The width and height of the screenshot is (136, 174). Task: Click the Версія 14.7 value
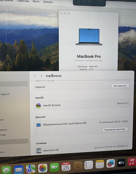(x=123, y=103)
